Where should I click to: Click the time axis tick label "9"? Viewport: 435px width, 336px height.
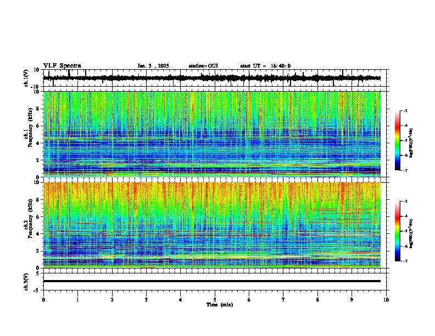click(x=352, y=300)
